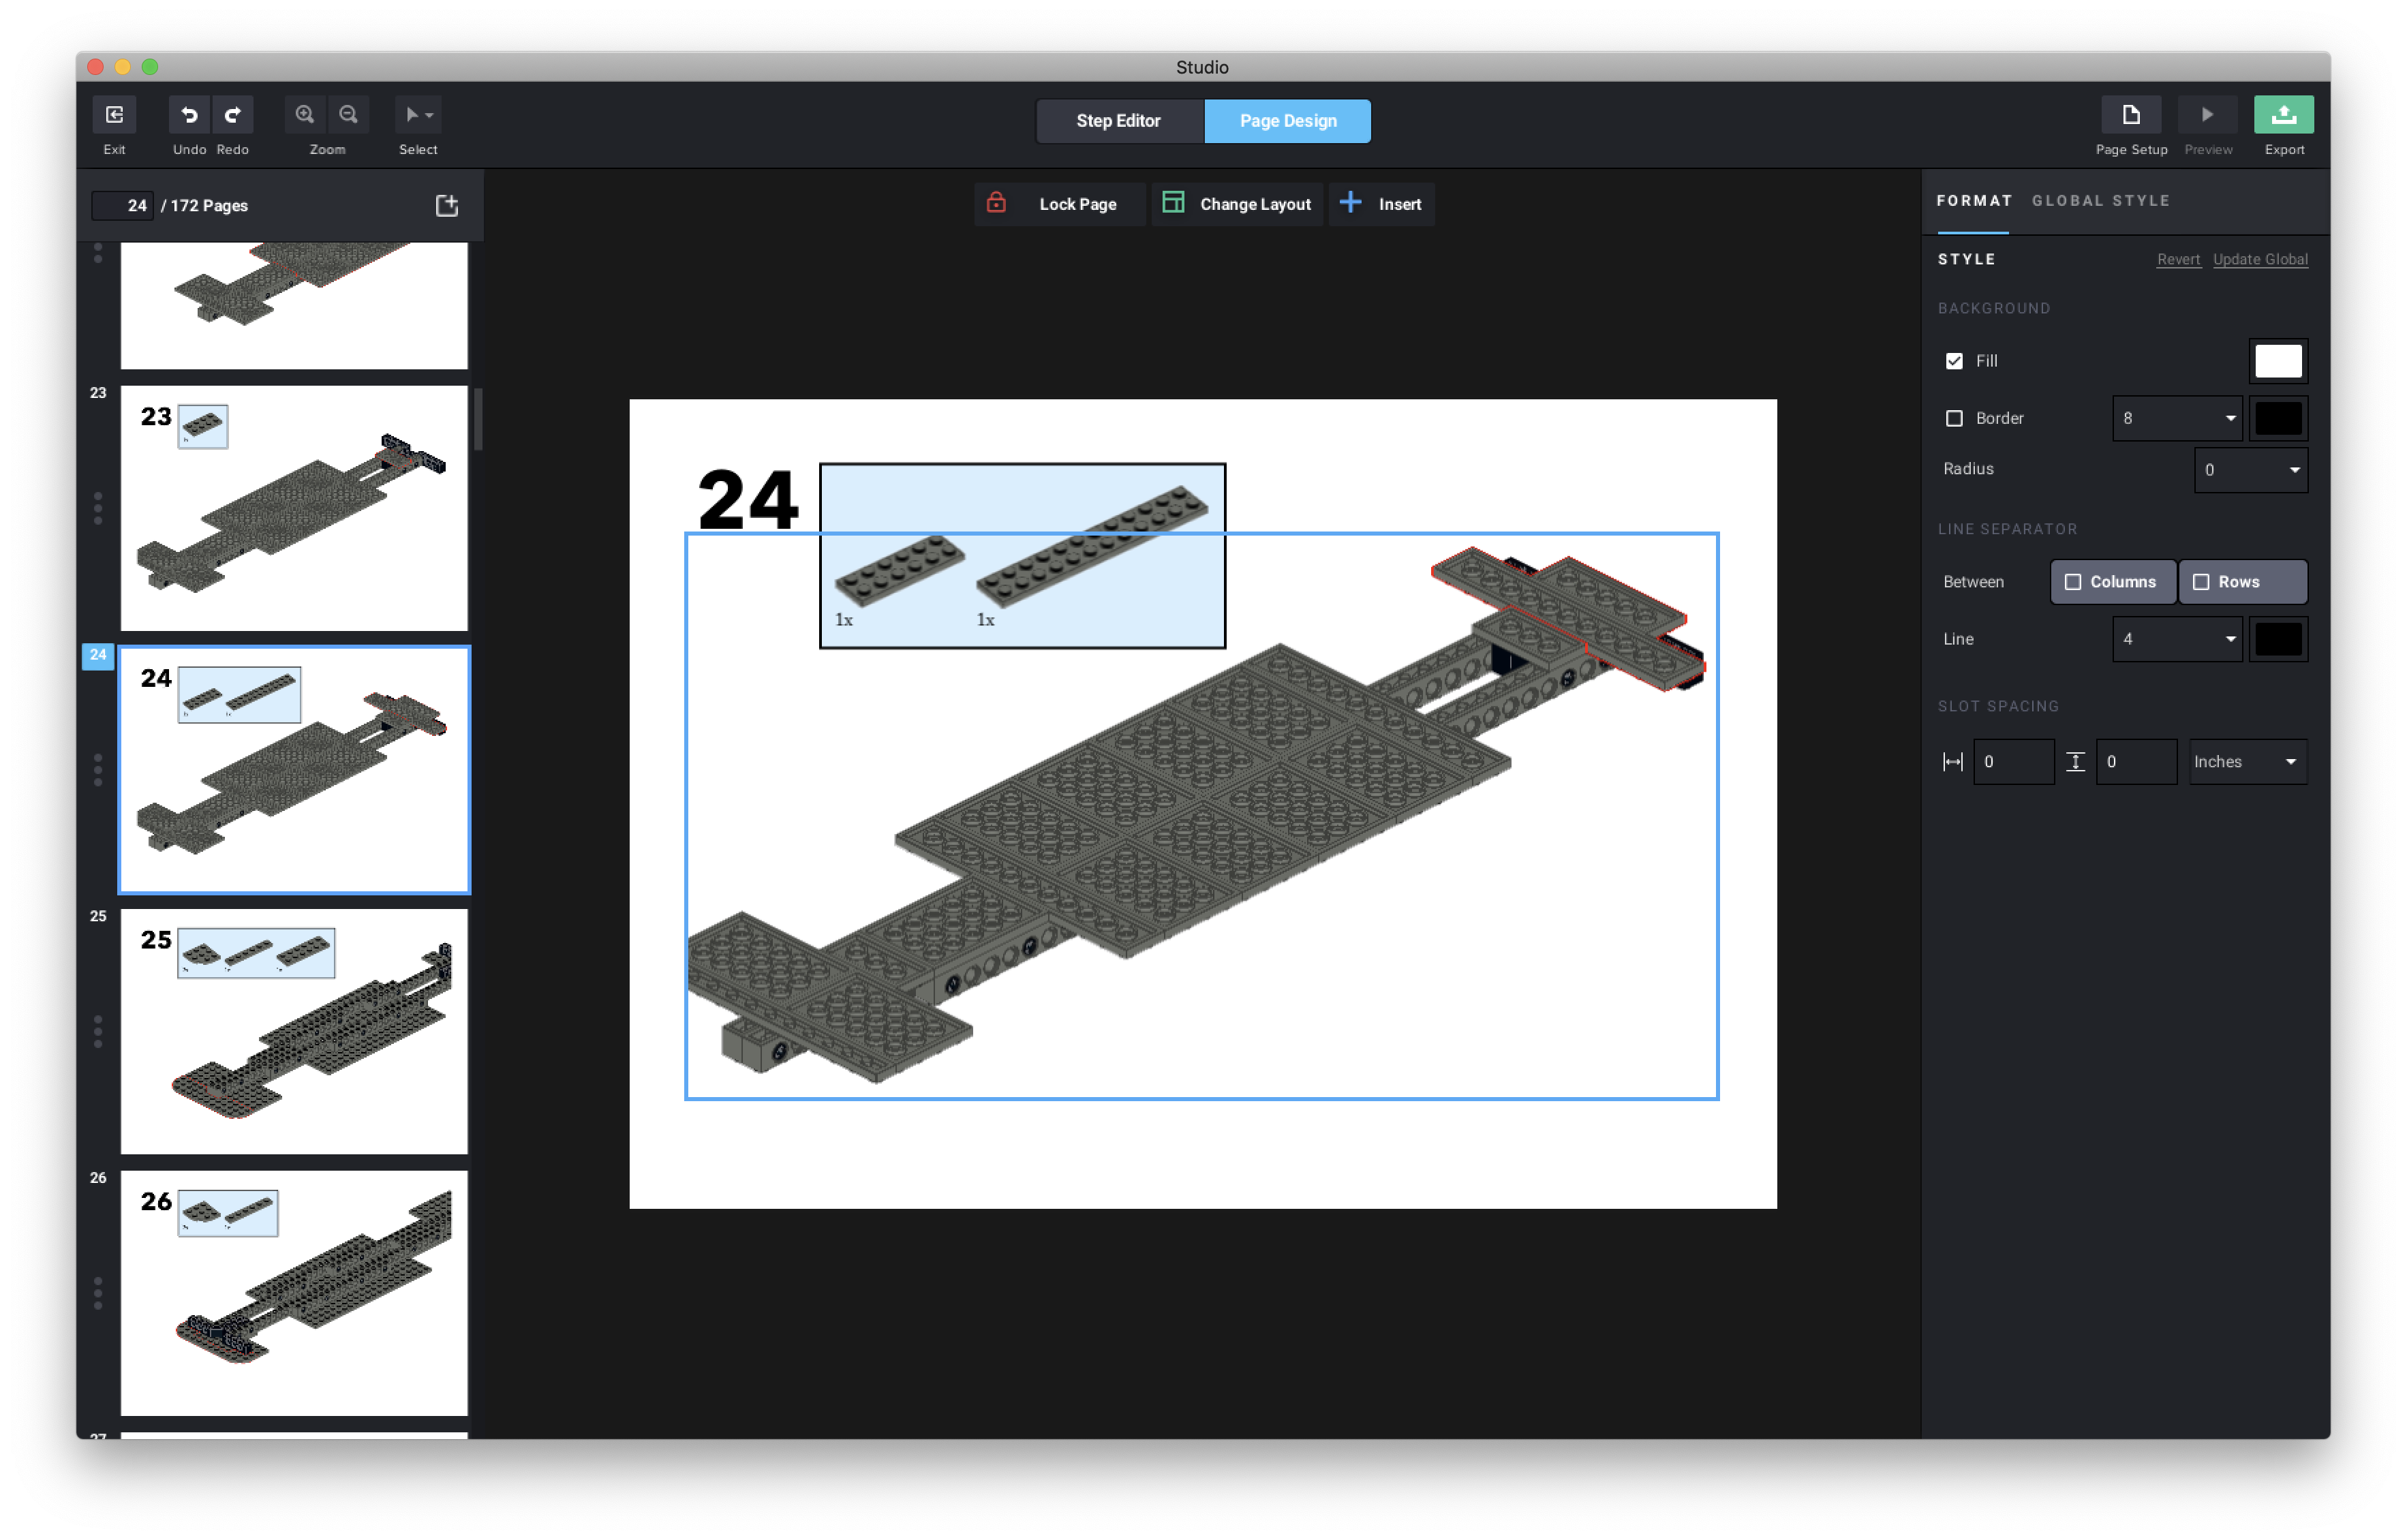Viewport: 2407px width, 1540px height.
Task: Open Page Setup
Action: pyautogui.click(x=2130, y=115)
